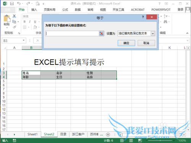191x143 pixels.
Task: Switch to the 页面布局 tab
Action: click(x=50, y=10)
